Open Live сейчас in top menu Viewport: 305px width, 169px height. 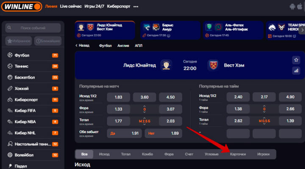[x=71, y=6]
